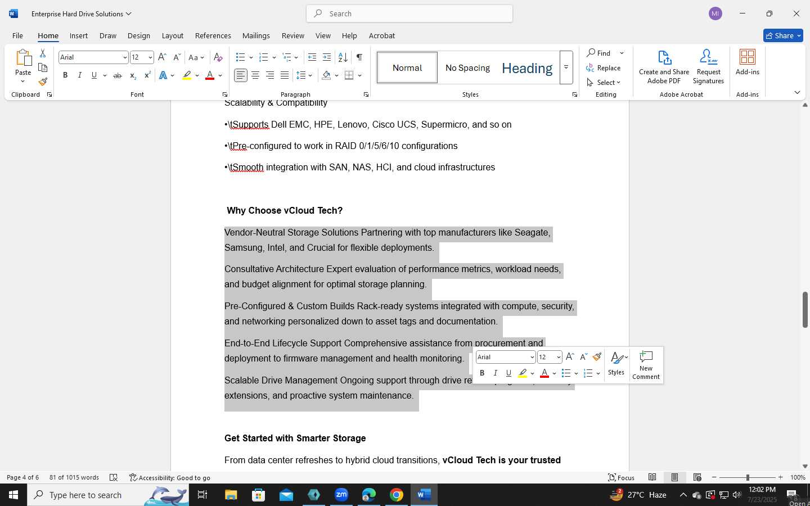Open Create and Share Adobe PDF
The width and height of the screenshot is (810, 506).
point(664,67)
